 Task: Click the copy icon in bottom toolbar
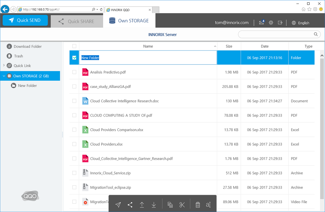[170, 205]
